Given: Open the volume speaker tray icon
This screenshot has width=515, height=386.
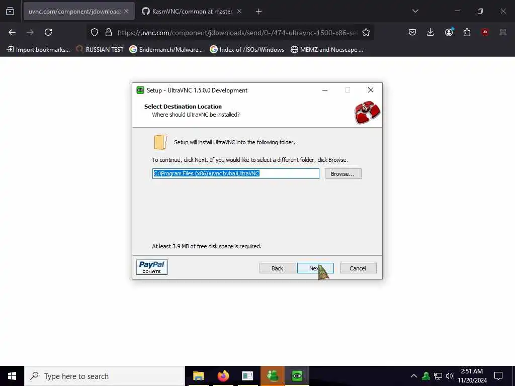Looking at the screenshot, I should click(x=449, y=376).
